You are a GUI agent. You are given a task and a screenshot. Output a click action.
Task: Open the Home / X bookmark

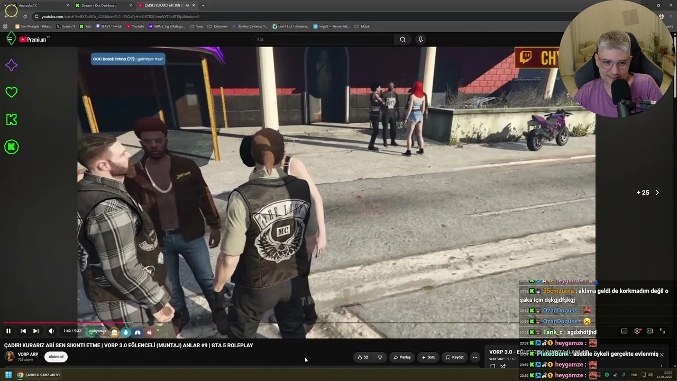point(66,26)
